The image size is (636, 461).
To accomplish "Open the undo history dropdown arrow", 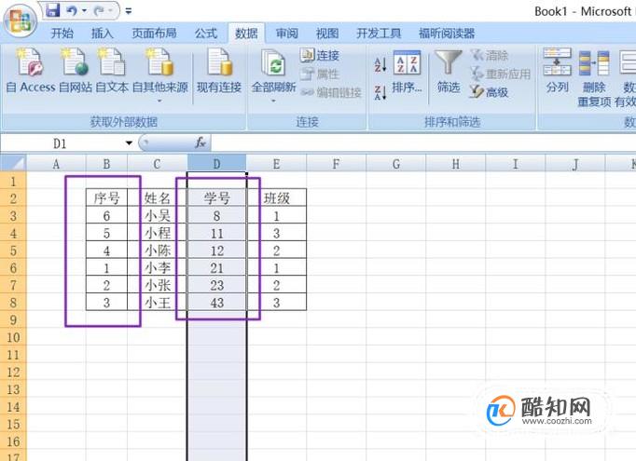I will [x=84, y=10].
